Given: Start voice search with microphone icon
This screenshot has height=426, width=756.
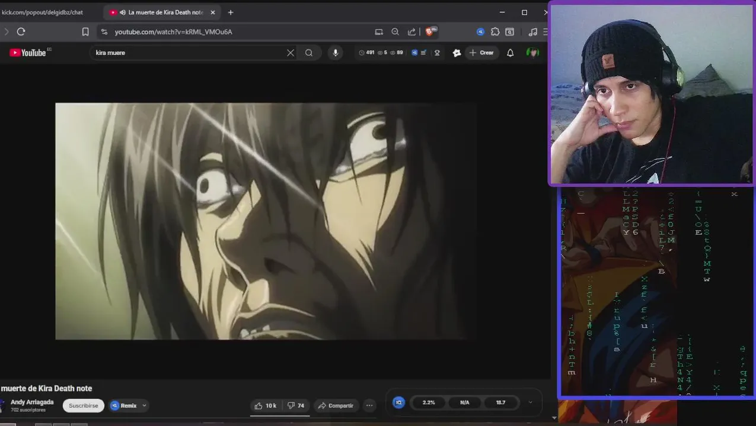Looking at the screenshot, I should point(336,53).
